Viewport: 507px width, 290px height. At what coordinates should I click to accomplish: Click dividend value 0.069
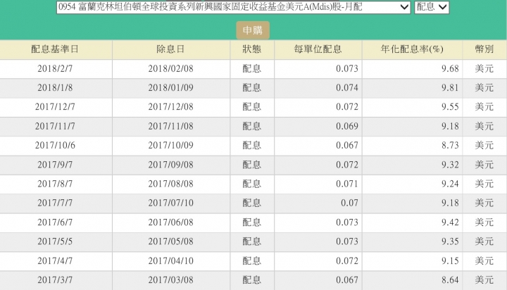(347, 126)
